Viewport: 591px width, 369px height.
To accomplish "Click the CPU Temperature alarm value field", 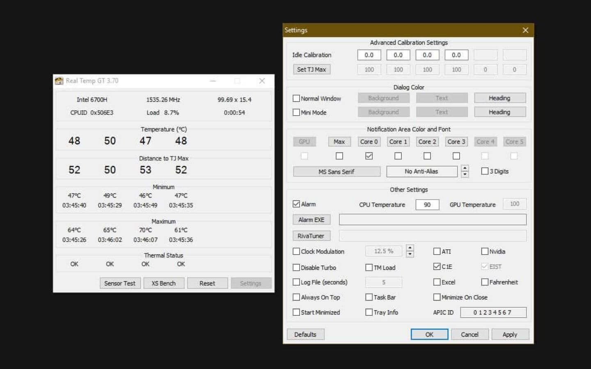I will click(x=427, y=205).
